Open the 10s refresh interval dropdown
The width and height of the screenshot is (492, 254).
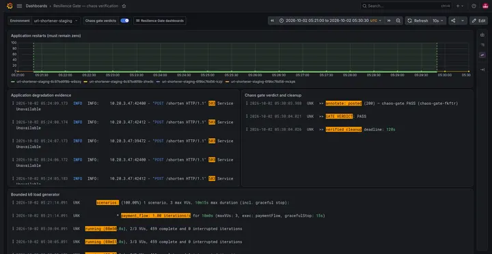438,20
